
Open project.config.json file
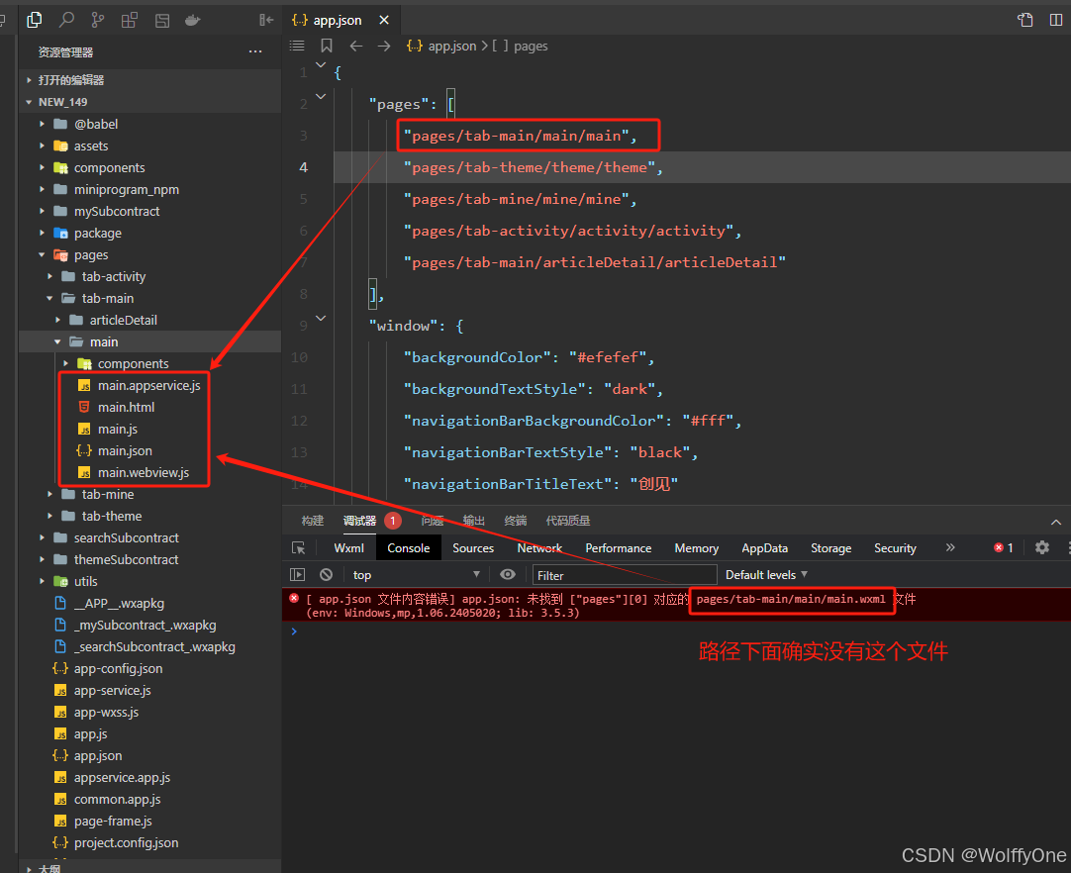pyautogui.click(x=127, y=843)
